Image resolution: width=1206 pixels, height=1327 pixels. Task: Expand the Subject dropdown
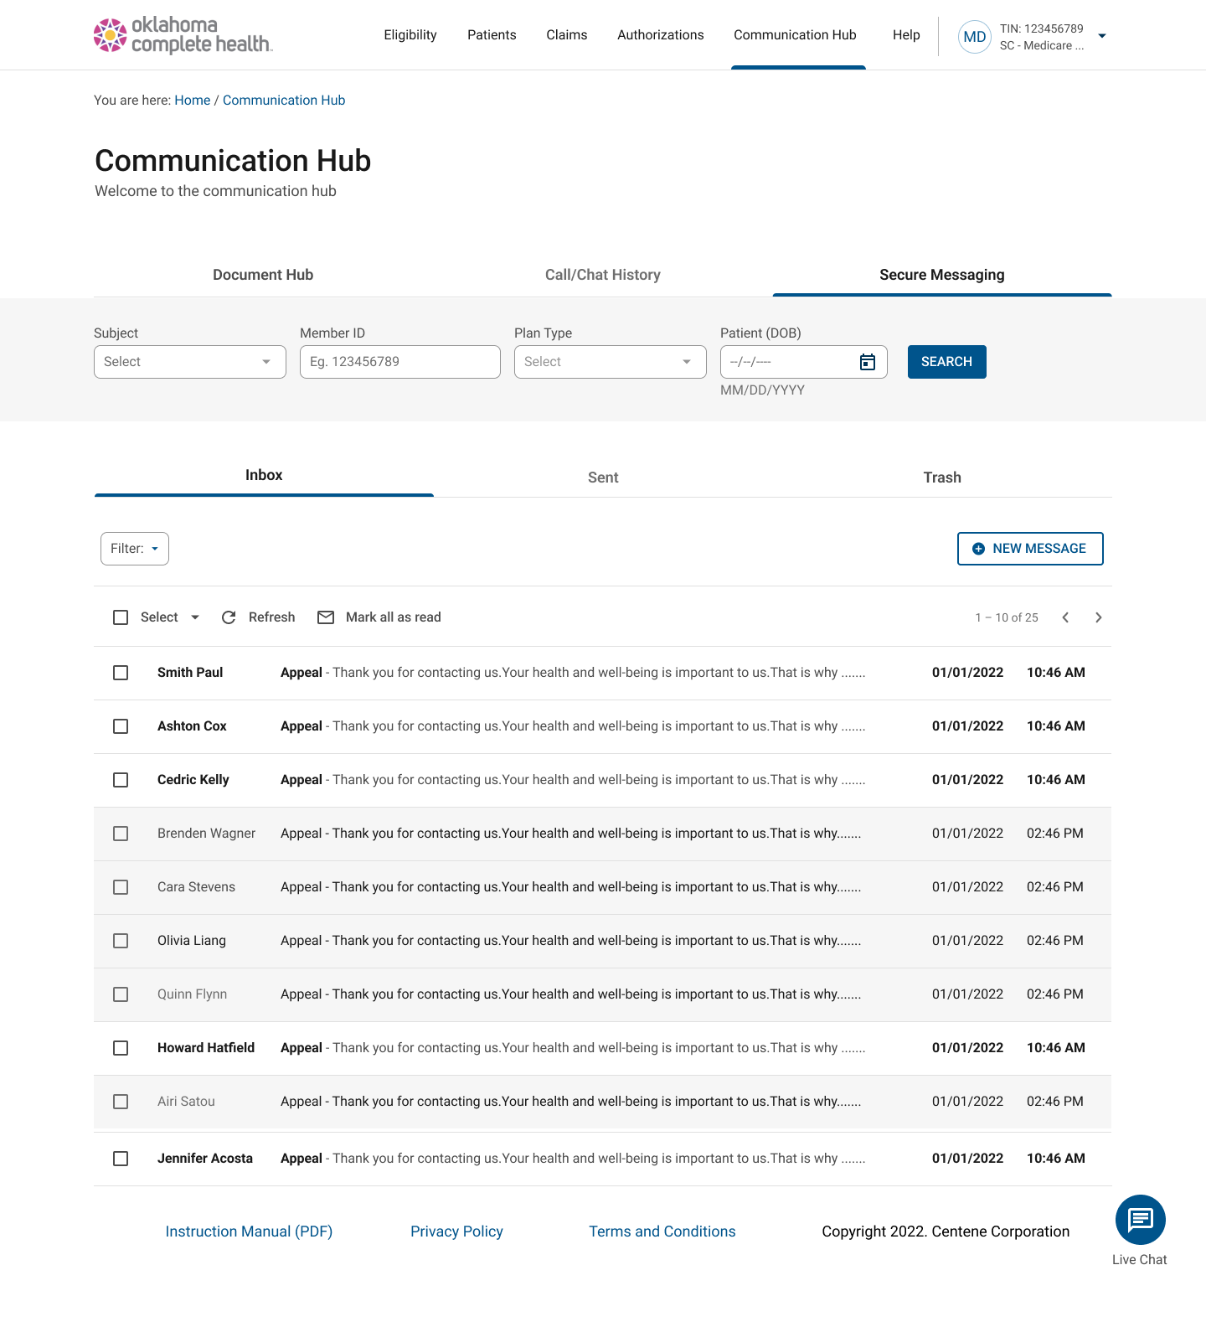[x=190, y=362]
